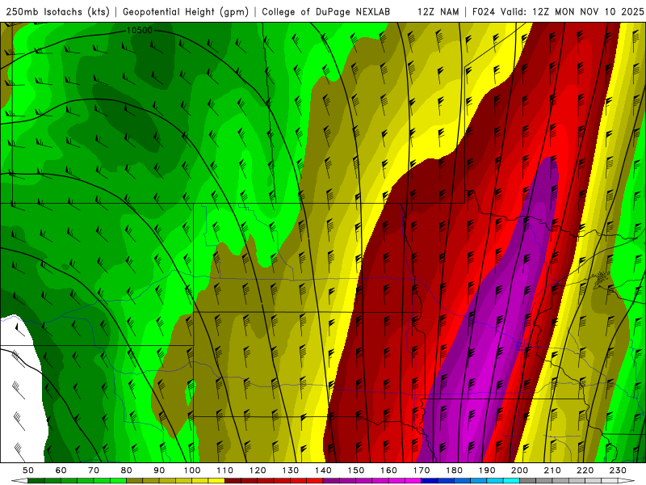Click the 50 legend value
The height and width of the screenshot is (485, 646).
click(x=28, y=470)
